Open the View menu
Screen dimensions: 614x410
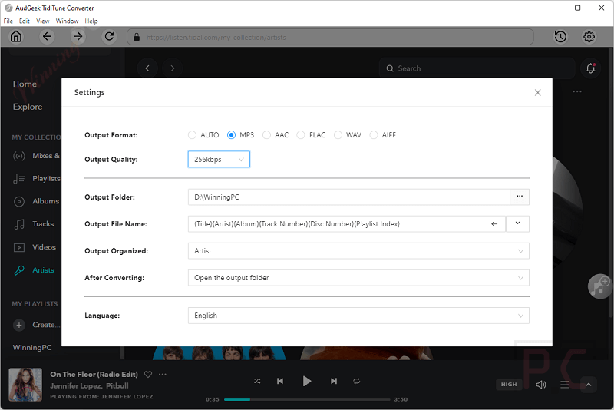43,21
